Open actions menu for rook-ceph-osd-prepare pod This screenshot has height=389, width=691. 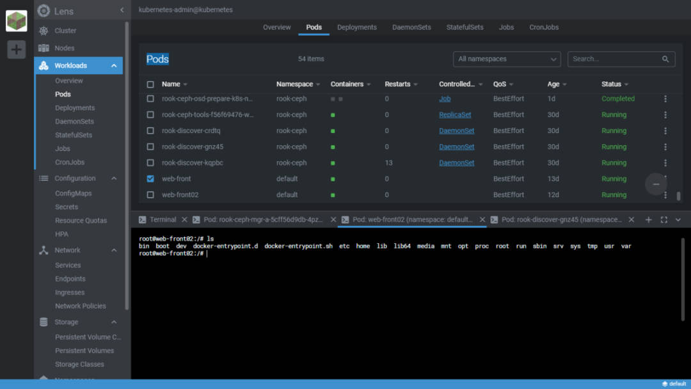(665, 99)
